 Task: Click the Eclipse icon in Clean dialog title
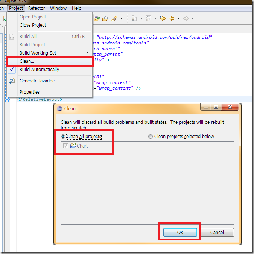pyautogui.click(x=59, y=108)
